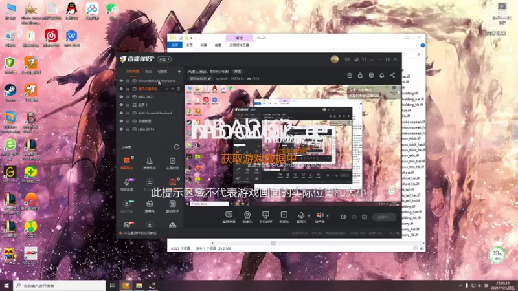Add a camera source from bottom toolbar
The width and height of the screenshot is (518, 291).
[247, 217]
